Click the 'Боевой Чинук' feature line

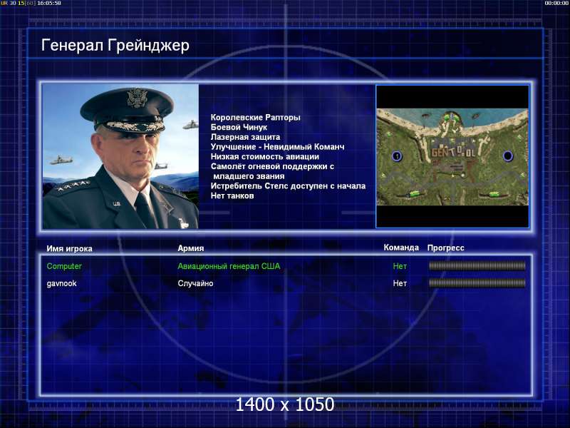coord(239,128)
